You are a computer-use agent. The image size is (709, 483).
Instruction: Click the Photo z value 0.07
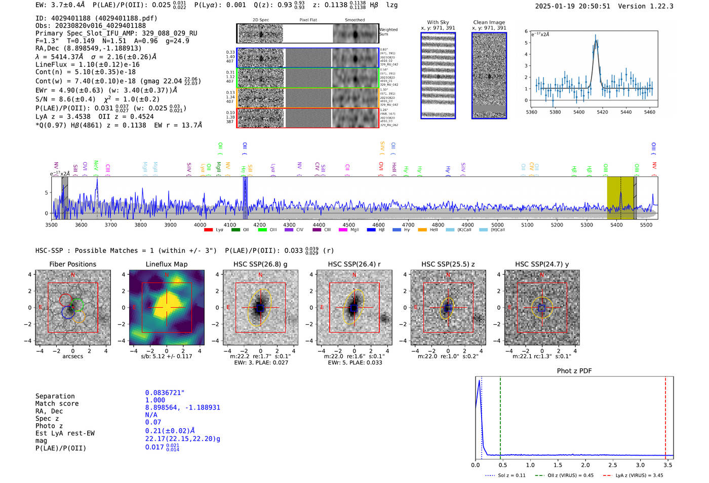click(x=153, y=422)
